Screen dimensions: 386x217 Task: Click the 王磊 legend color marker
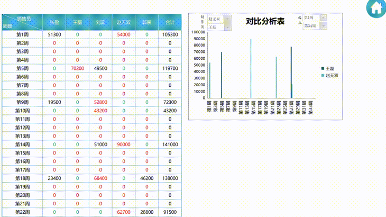coord(323,68)
